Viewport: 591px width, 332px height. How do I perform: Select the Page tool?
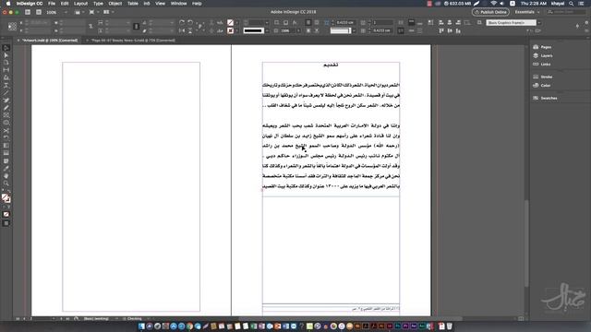(x=6, y=63)
